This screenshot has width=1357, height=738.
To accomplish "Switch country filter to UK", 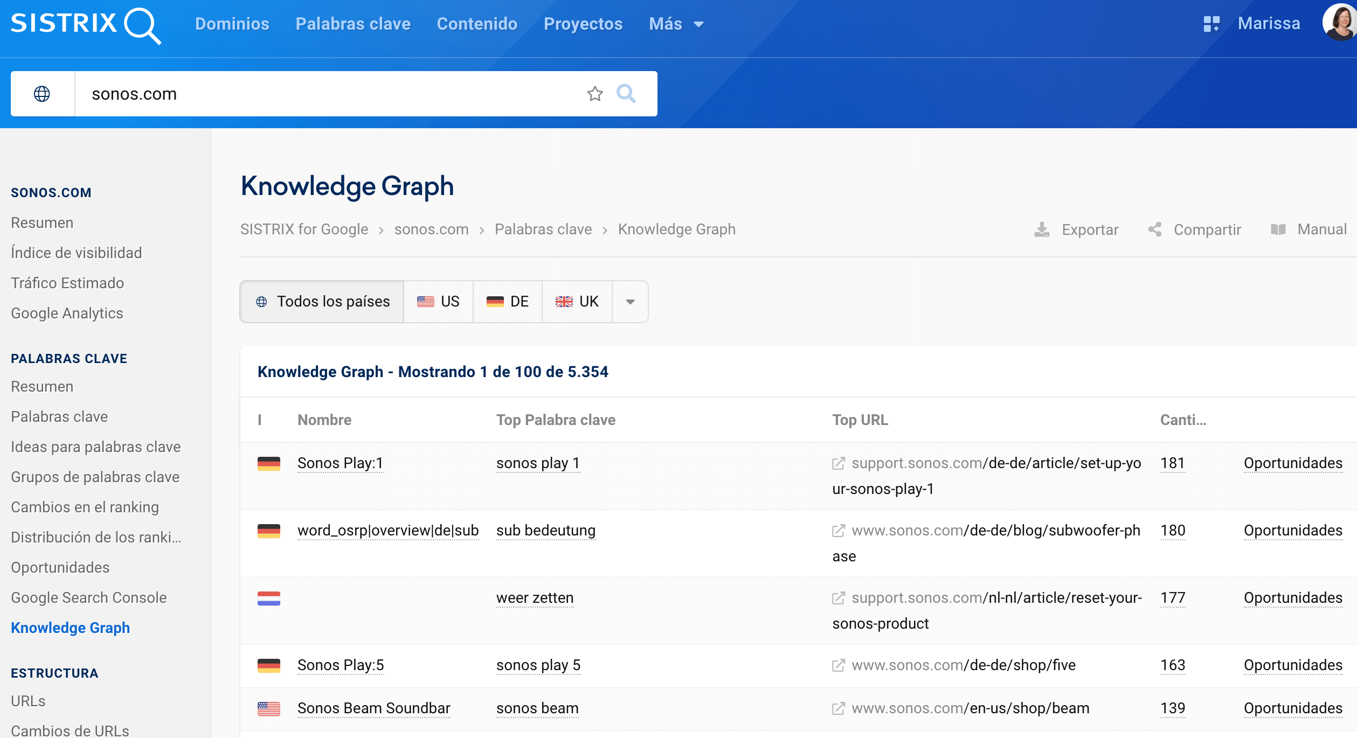I will tap(577, 302).
